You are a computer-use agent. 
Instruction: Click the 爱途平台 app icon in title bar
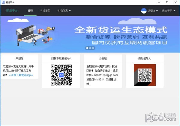click(3, 2)
